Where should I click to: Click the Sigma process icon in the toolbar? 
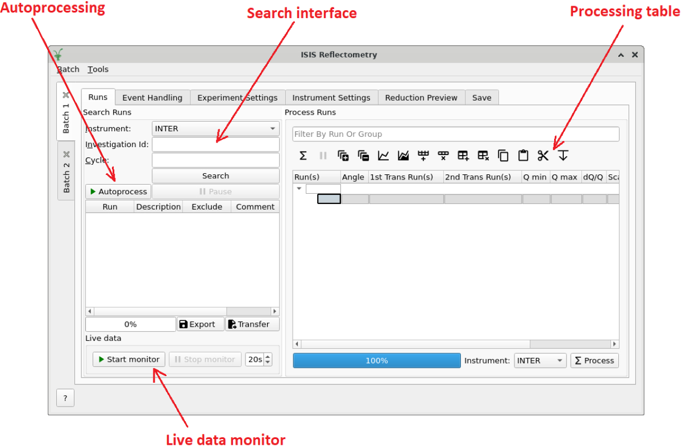[303, 156]
